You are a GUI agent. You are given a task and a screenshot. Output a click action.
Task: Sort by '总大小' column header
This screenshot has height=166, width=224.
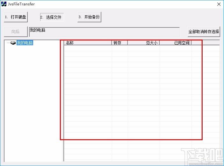pos(144,43)
